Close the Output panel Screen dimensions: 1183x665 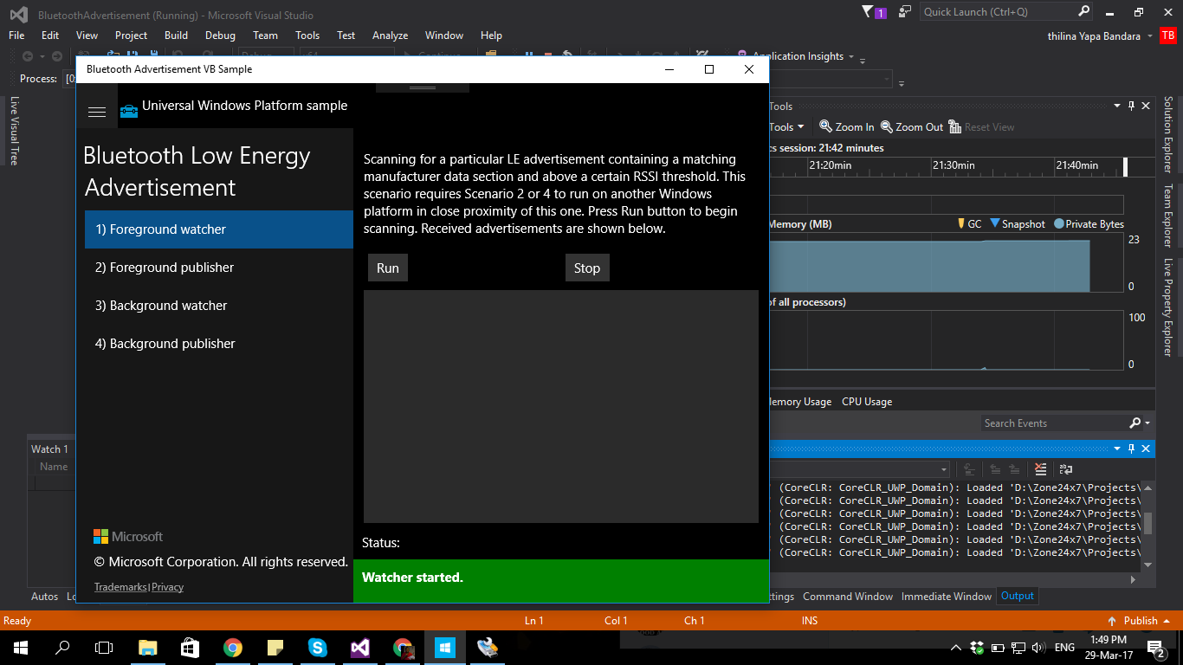pos(1146,449)
